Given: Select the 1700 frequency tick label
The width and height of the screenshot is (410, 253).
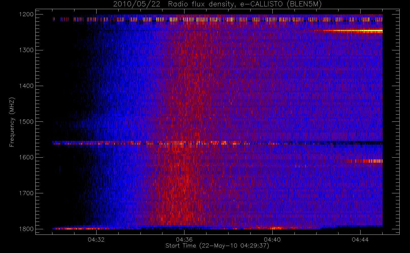Looking at the screenshot, I should [26, 193].
